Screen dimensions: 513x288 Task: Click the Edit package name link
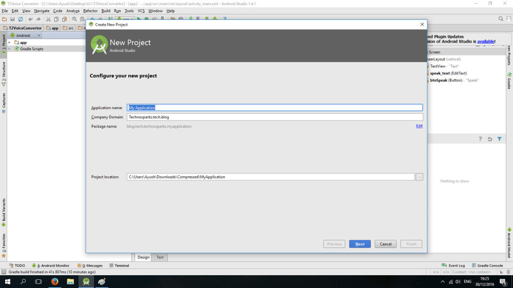pyautogui.click(x=419, y=126)
